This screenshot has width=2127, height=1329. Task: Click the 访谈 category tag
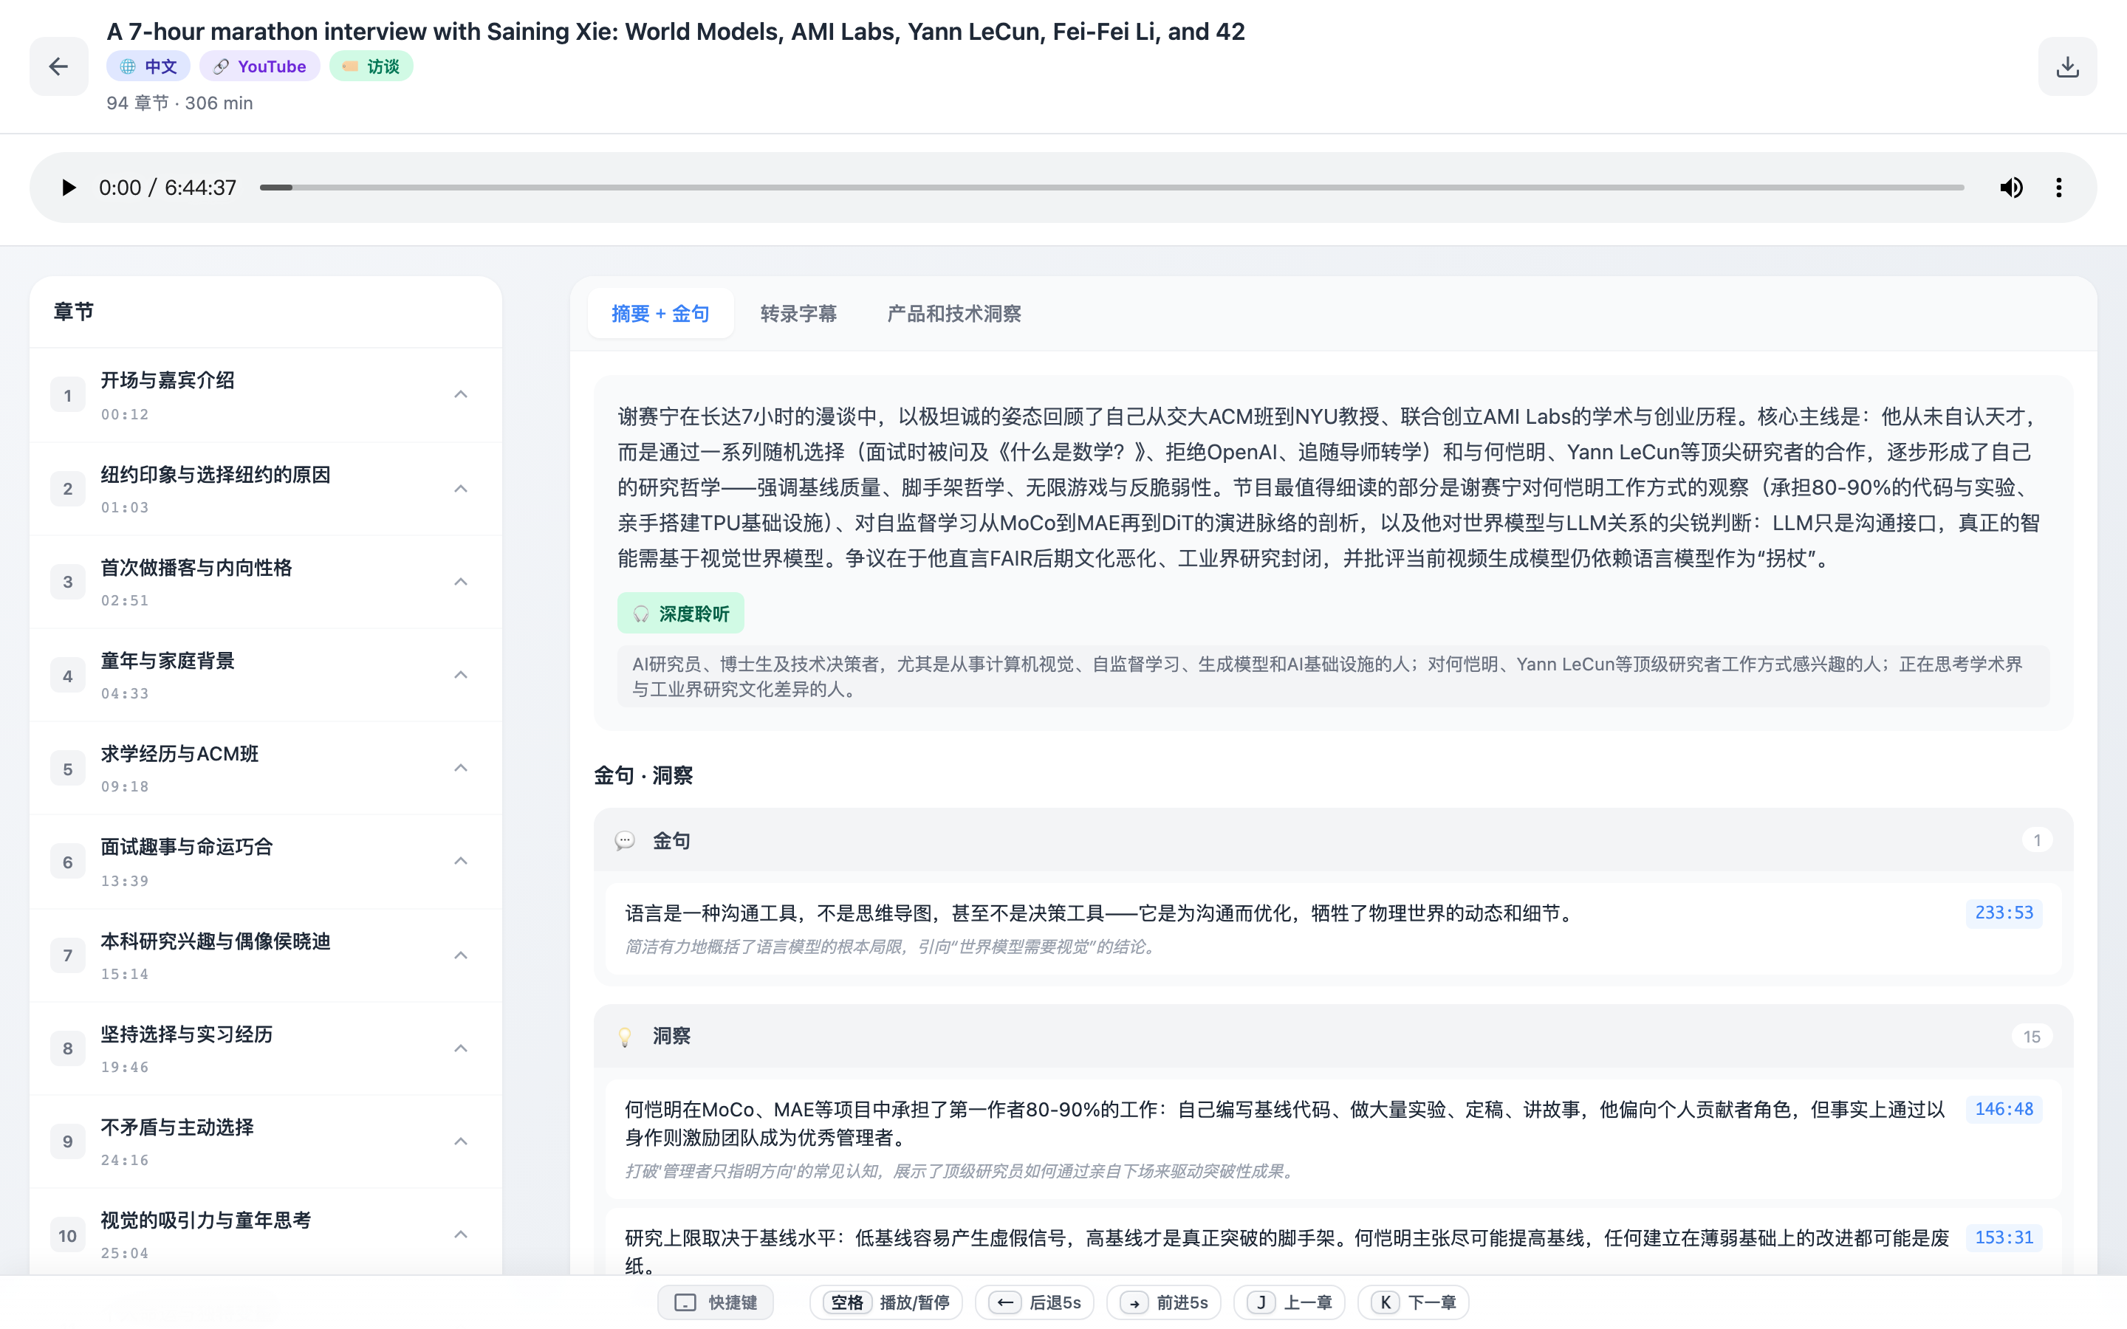point(371,66)
